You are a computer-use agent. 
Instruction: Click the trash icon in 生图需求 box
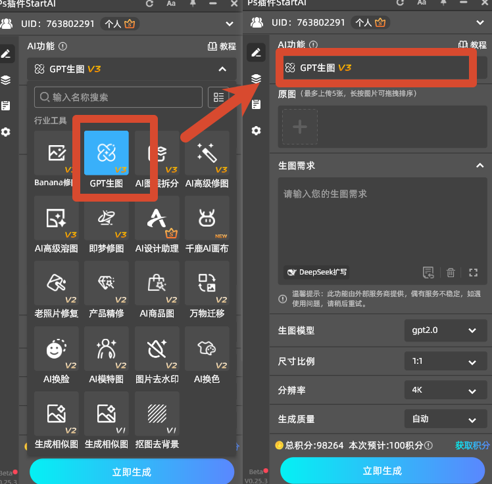pyautogui.click(x=451, y=273)
